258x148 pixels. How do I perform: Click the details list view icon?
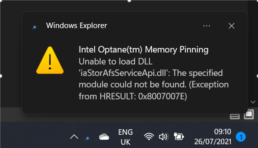(234, 116)
